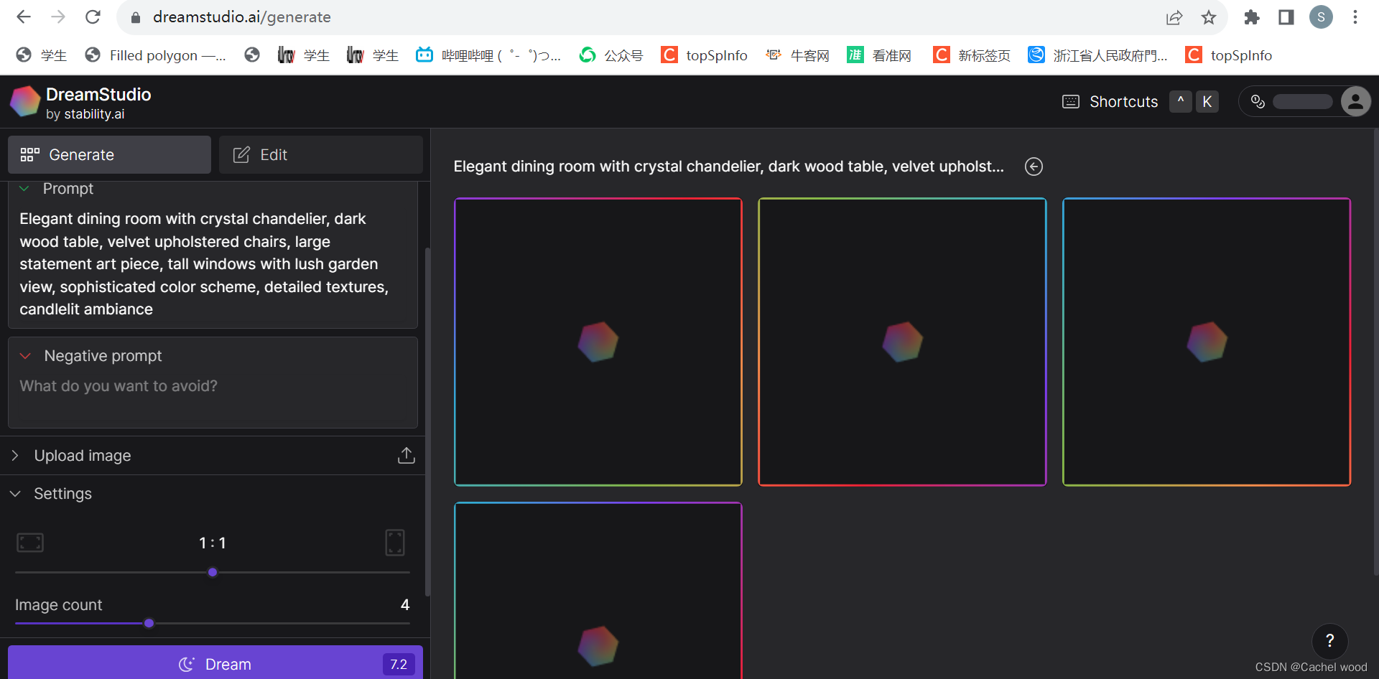Select the third generating image placeholder
Viewport: 1379px width, 679px height.
coord(1207,342)
